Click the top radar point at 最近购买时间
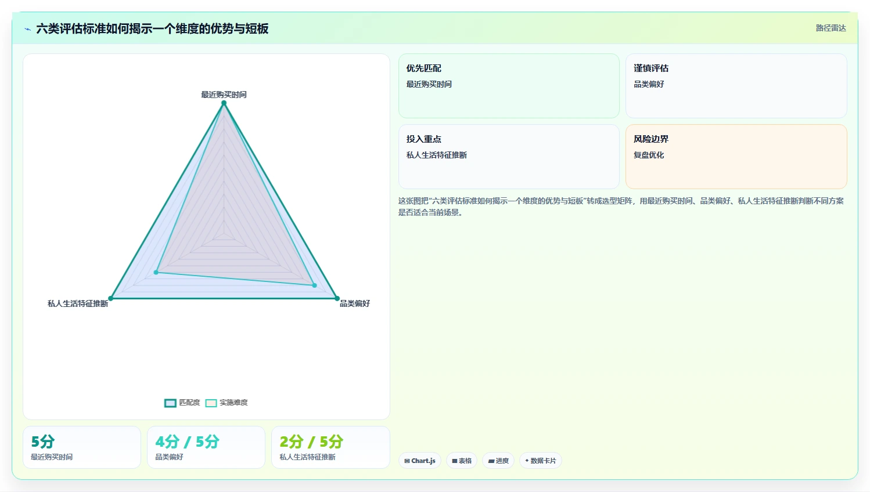 [x=224, y=103]
